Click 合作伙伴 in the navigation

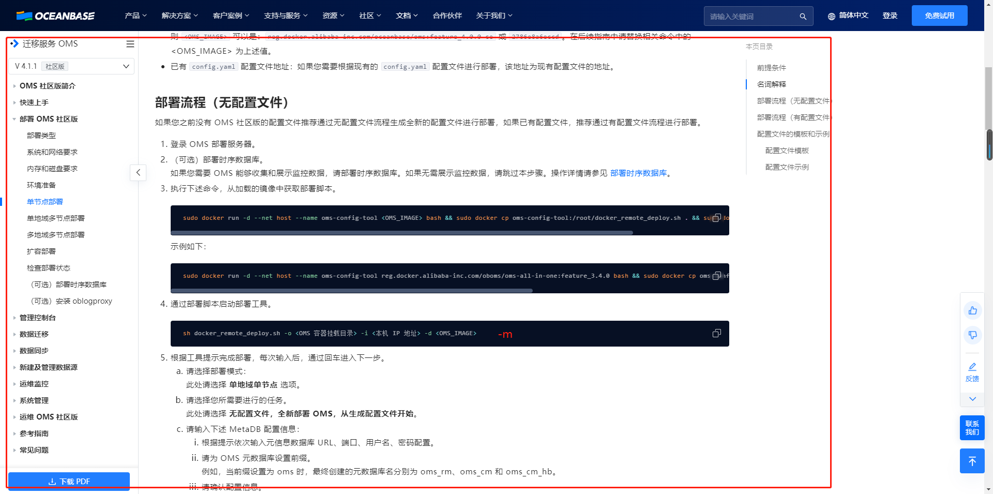447,16
